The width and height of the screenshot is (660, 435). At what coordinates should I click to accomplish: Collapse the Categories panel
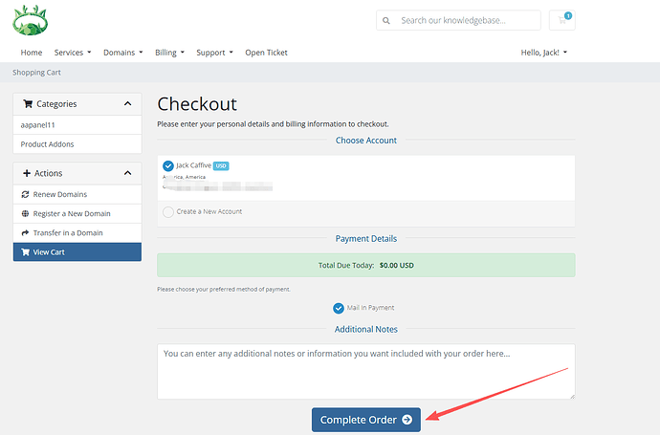click(128, 103)
